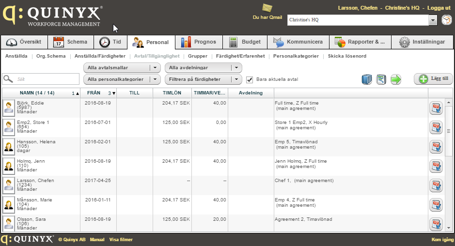Open the Kommunicera tab
Viewport: 455px width, 246px height.
[x=298, y=42]
